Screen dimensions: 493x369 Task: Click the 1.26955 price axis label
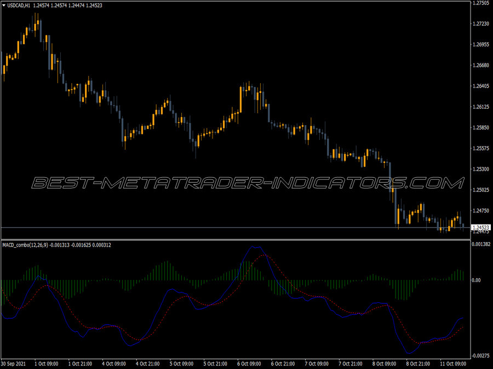481,45
